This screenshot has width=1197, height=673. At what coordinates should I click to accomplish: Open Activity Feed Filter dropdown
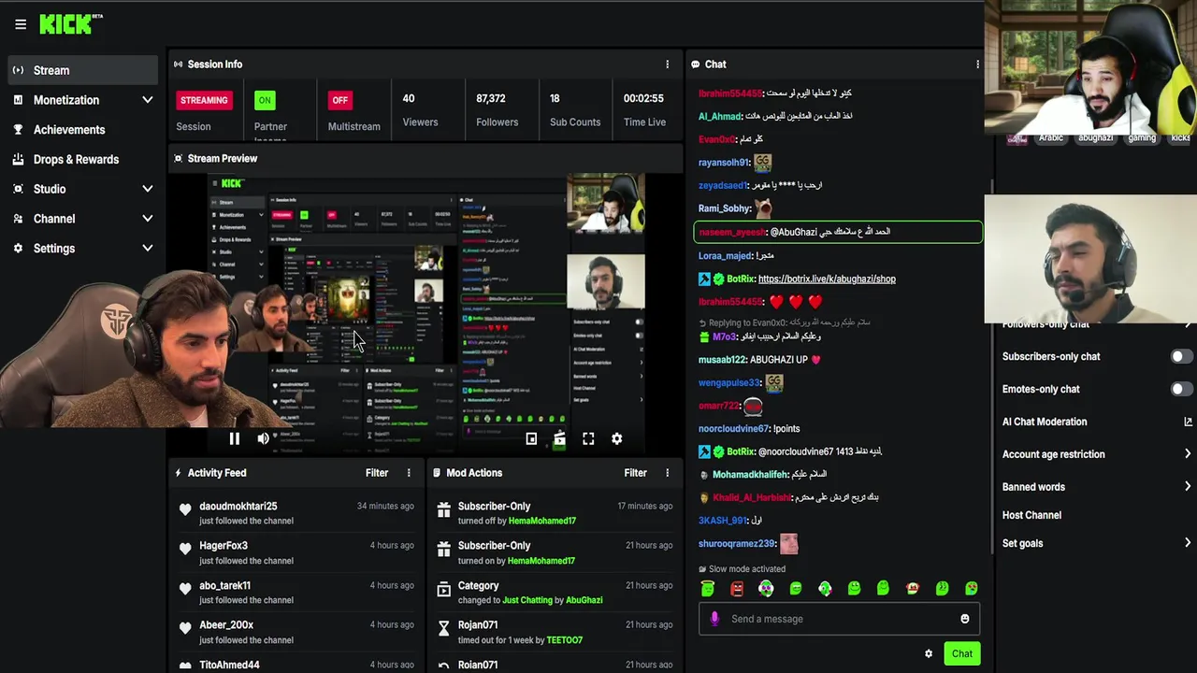[x=377, y=473]
